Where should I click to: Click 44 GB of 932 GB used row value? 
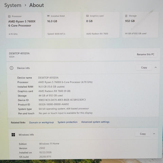click(x=51, y=95)
